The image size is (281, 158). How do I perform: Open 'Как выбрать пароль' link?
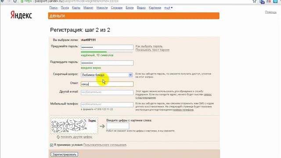pyautogui.click(x=149, y=46)
